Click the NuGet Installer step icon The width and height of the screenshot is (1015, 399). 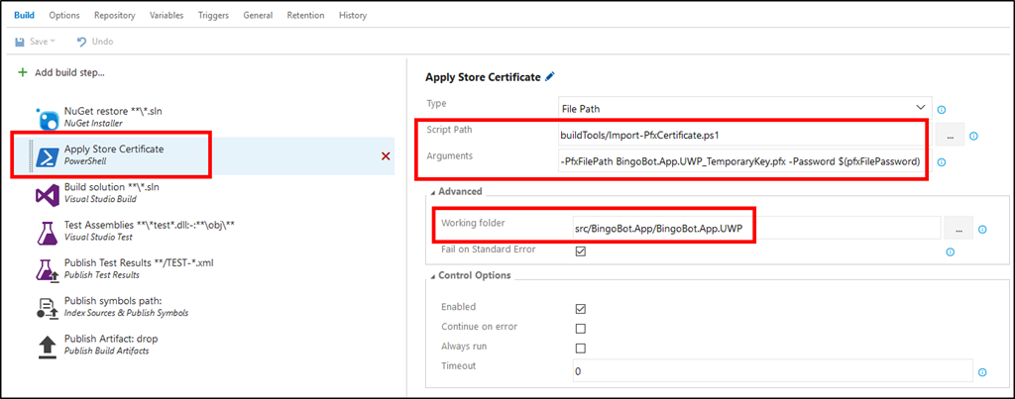coord(49,118)
